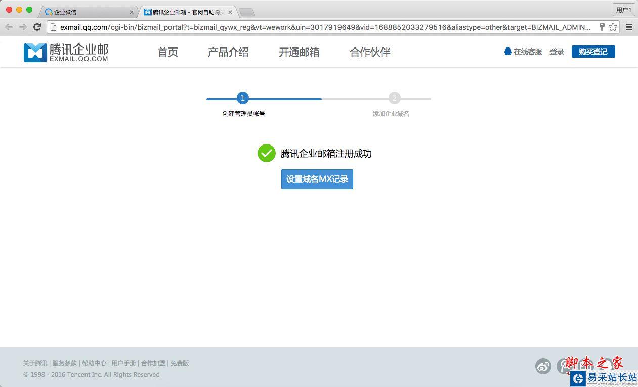638x387 pixels.
Task: Click the Tencent Exmail logo
Action: [66, 52]
